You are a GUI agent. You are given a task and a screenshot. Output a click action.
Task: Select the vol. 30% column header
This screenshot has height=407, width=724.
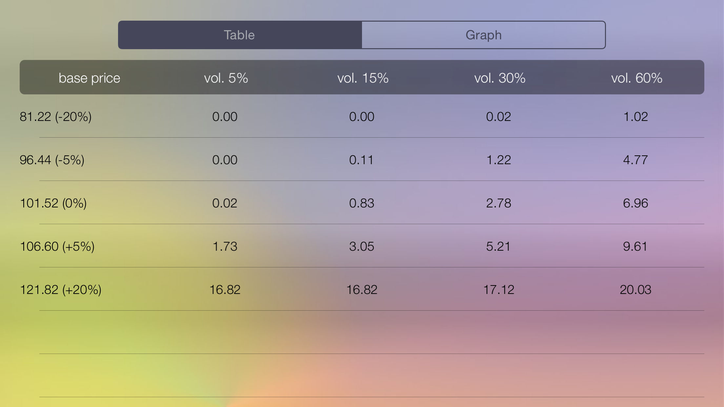click(x=499, y=78)
